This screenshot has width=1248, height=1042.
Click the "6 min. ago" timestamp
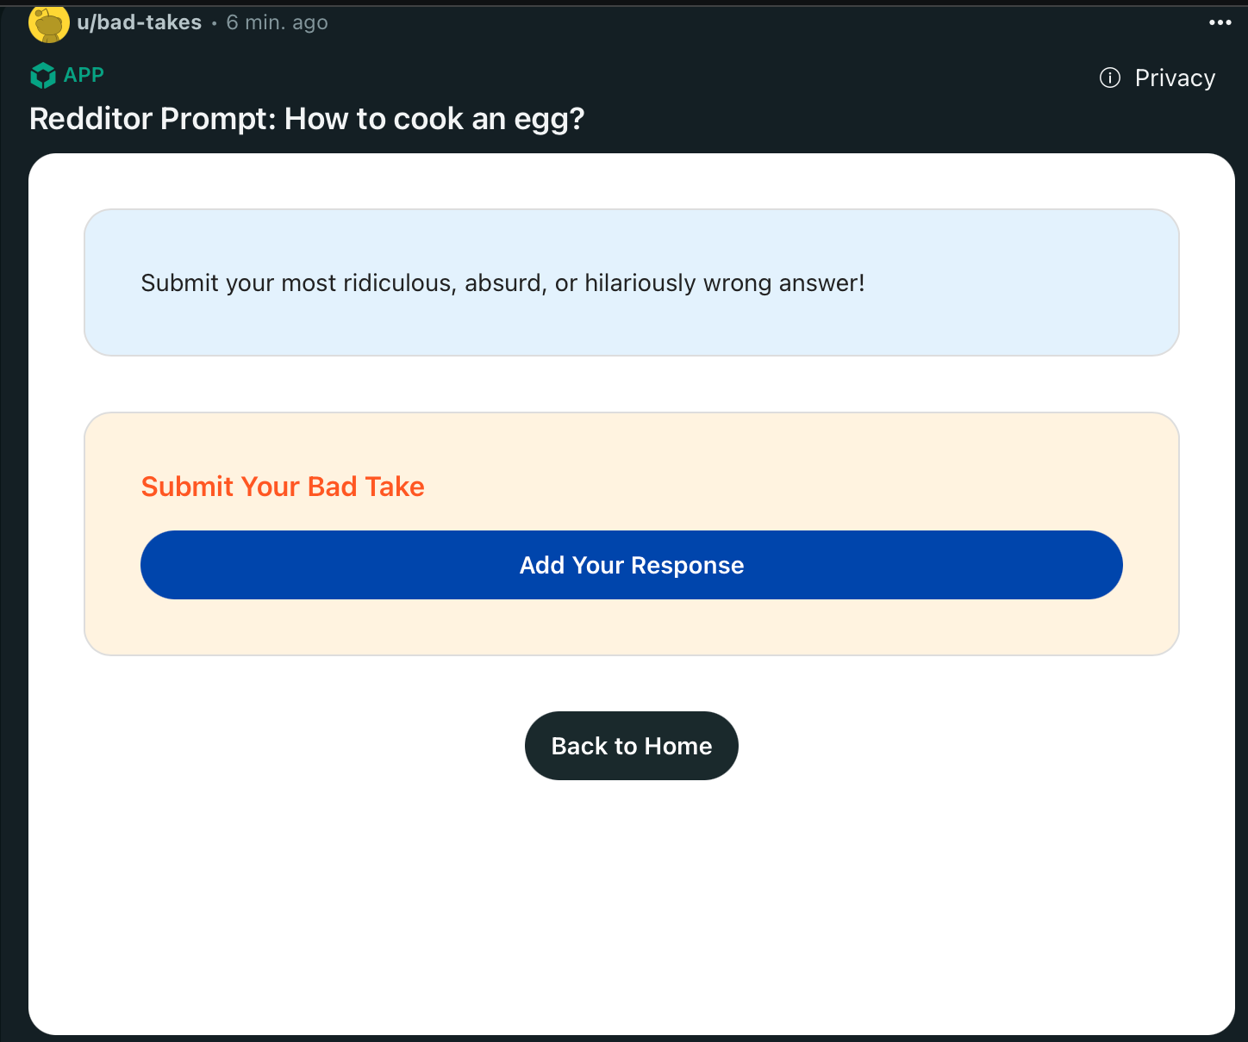tap(277, 22)
